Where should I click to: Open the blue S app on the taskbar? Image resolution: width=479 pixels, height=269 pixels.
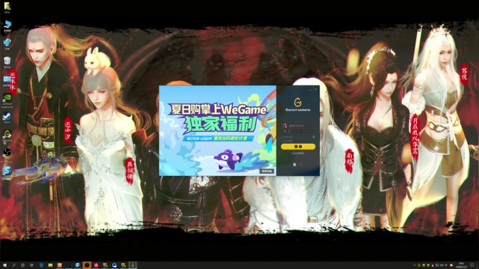(x=78, y=265)
